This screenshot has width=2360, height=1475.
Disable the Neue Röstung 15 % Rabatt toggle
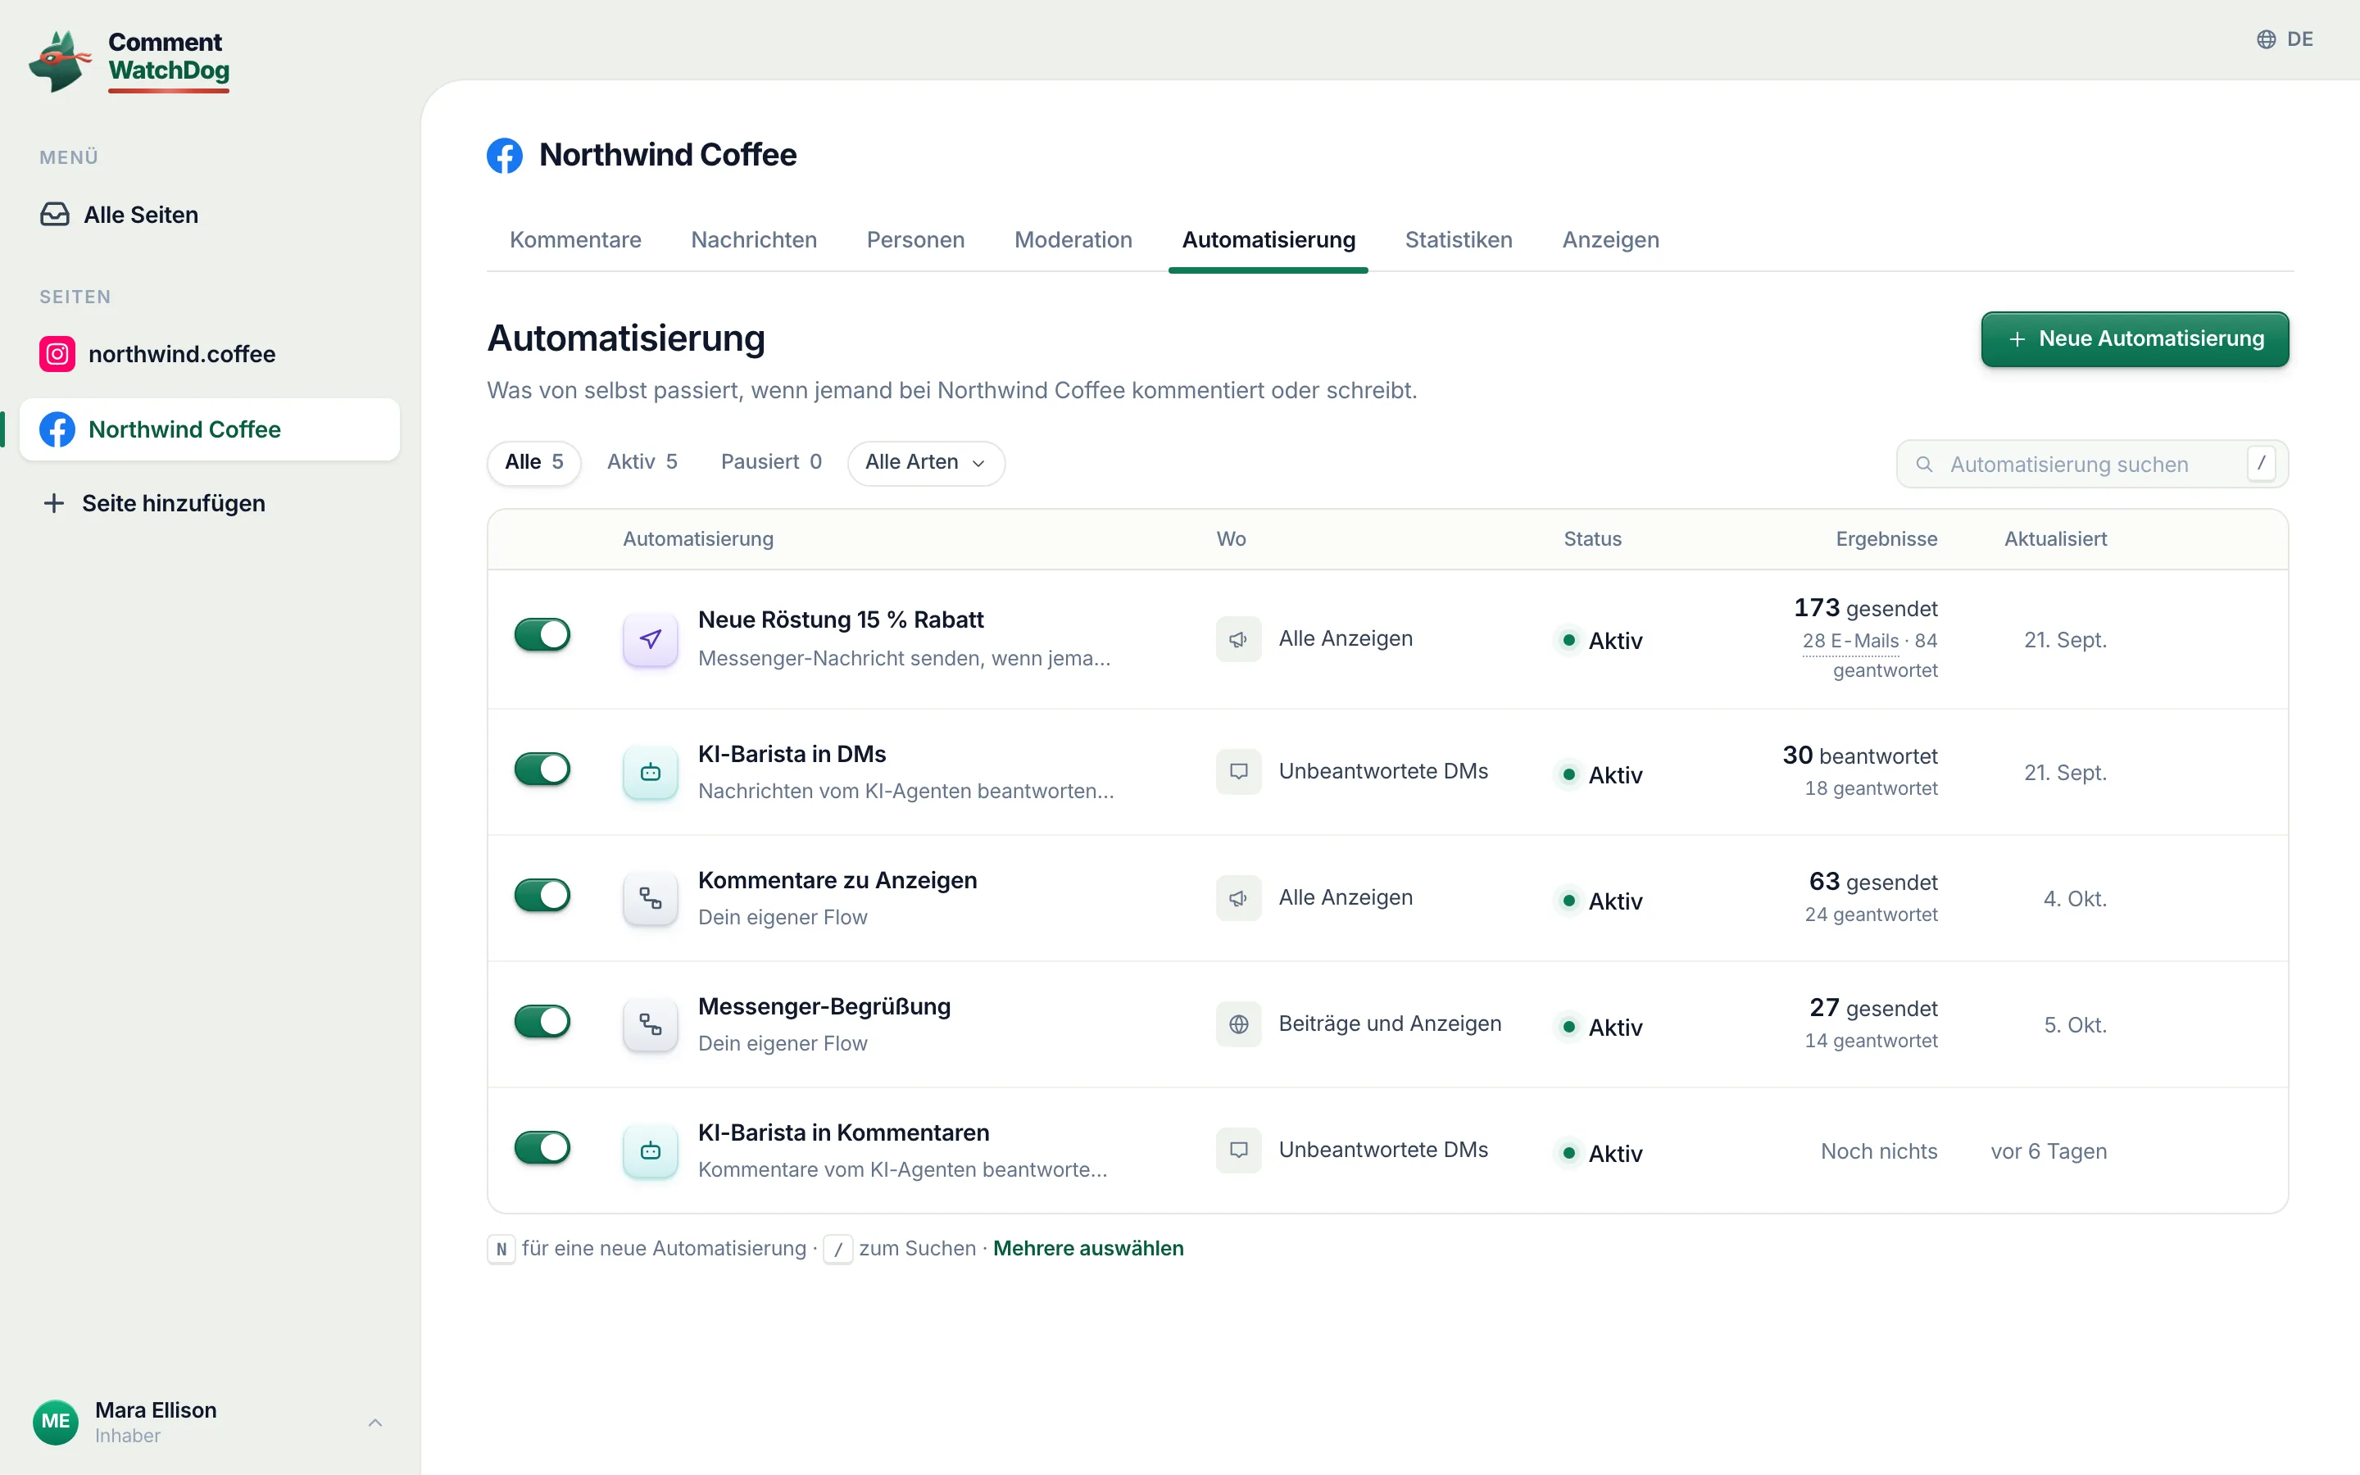coord(542,635)
